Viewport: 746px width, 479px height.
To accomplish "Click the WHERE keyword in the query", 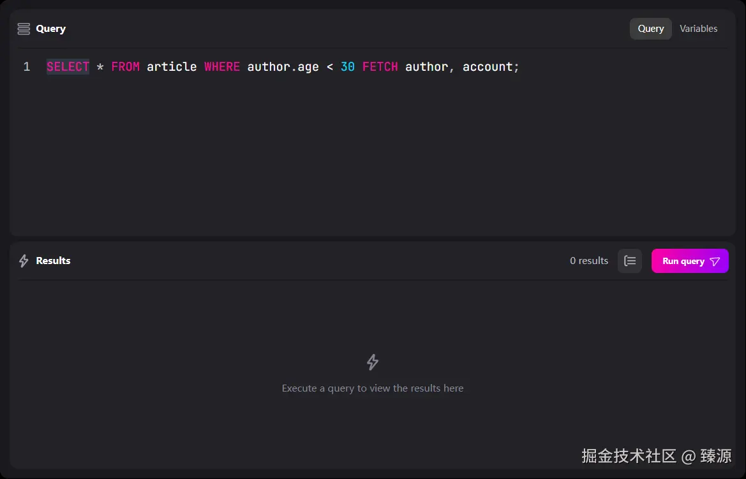I will tap(222, 66).
